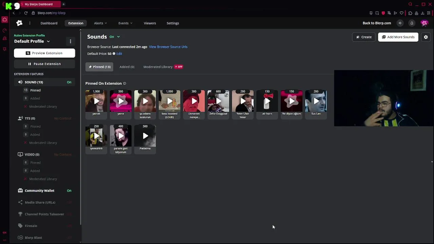Play the 'Zafer Duygusal' sound

[x=218, y=101]
